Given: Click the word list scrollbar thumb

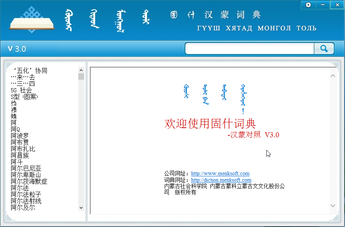Looking at the screenshot, I should click(x=81, y=76).
